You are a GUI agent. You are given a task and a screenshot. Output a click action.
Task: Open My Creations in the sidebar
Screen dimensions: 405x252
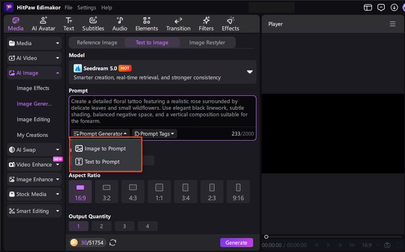[33, 135]
